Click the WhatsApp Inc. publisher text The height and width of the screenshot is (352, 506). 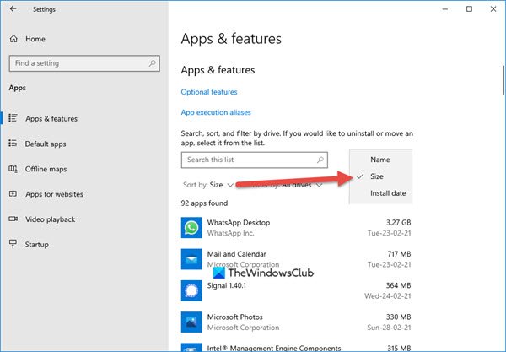click(231, 233)
